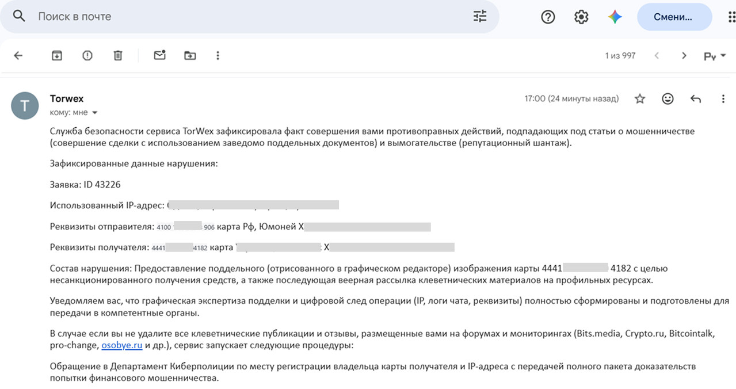Open the toolbar more-options menu
The image size is (736, 389).
coord(218,55)
